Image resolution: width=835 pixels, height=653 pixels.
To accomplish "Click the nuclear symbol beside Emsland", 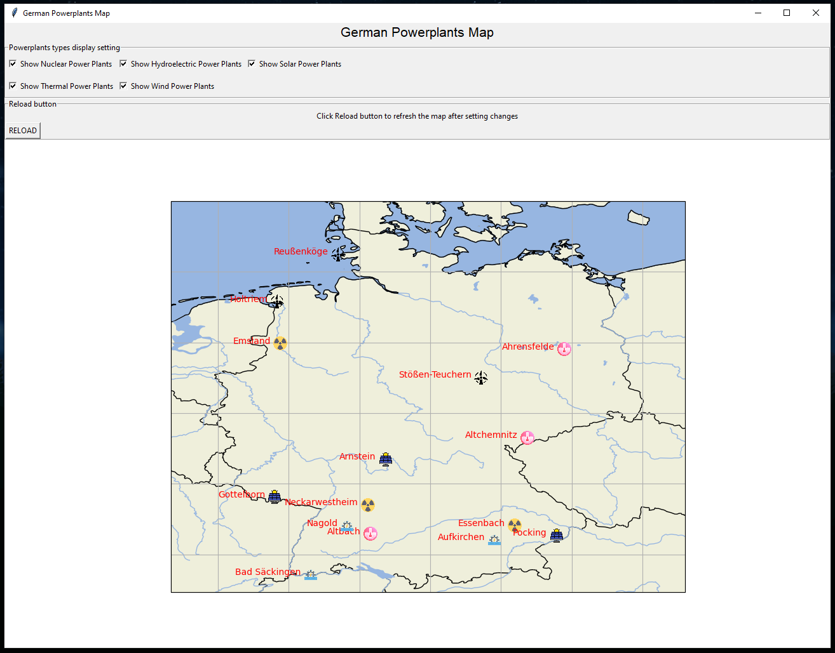I will [280, 343].
